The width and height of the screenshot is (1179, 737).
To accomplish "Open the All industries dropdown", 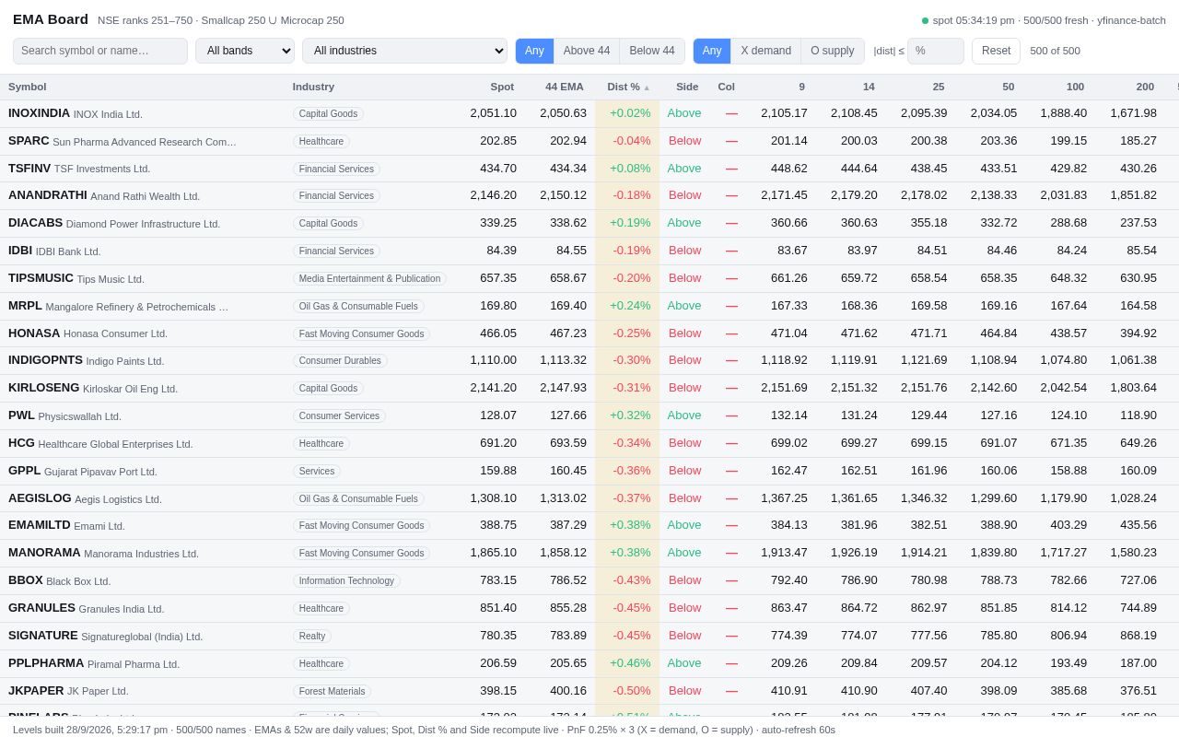I will tap(404, 51).
